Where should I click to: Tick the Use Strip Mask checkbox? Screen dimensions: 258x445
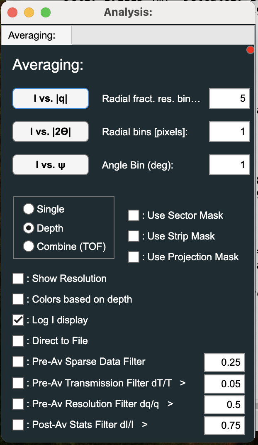click(x=134, y=236)
